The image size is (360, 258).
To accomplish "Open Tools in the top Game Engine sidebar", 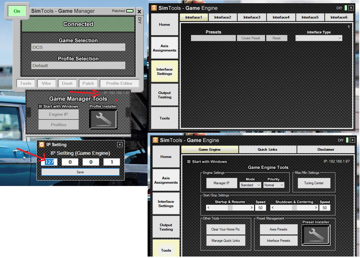I will pos(164,118).
